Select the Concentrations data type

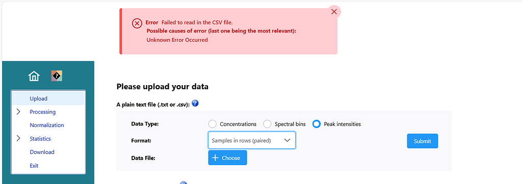[x=213, y=124]
